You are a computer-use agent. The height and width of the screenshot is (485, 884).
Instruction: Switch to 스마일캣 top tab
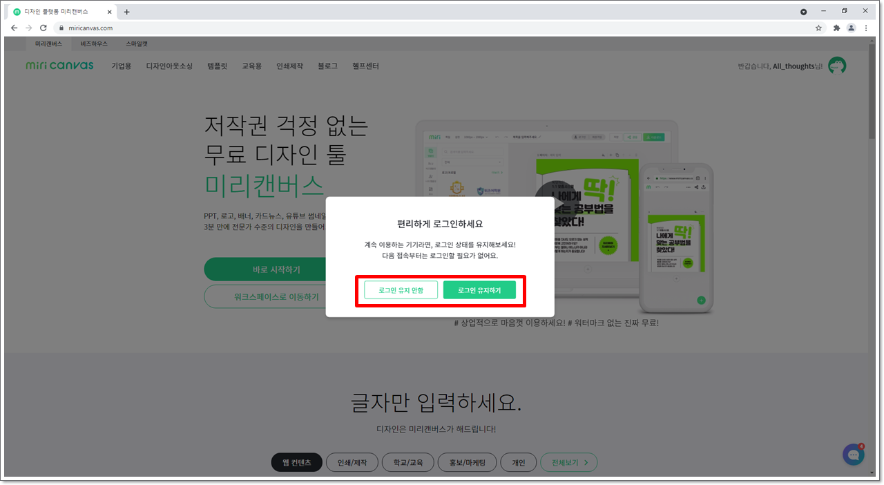(137, 44)
